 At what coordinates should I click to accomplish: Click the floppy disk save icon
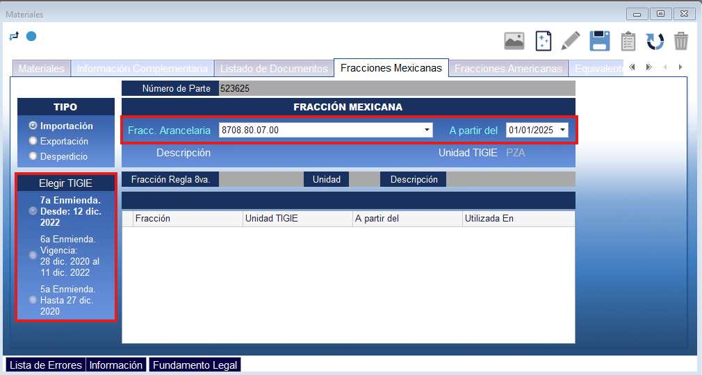tap(600, 41)
